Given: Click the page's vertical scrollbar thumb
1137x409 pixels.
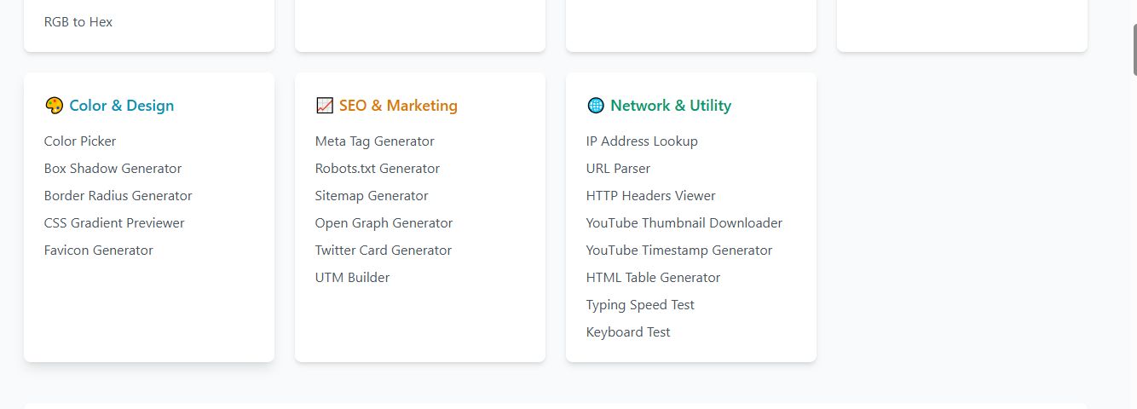Looking at the screenshot, I should pyautogui.click(x=1134, y=49).
